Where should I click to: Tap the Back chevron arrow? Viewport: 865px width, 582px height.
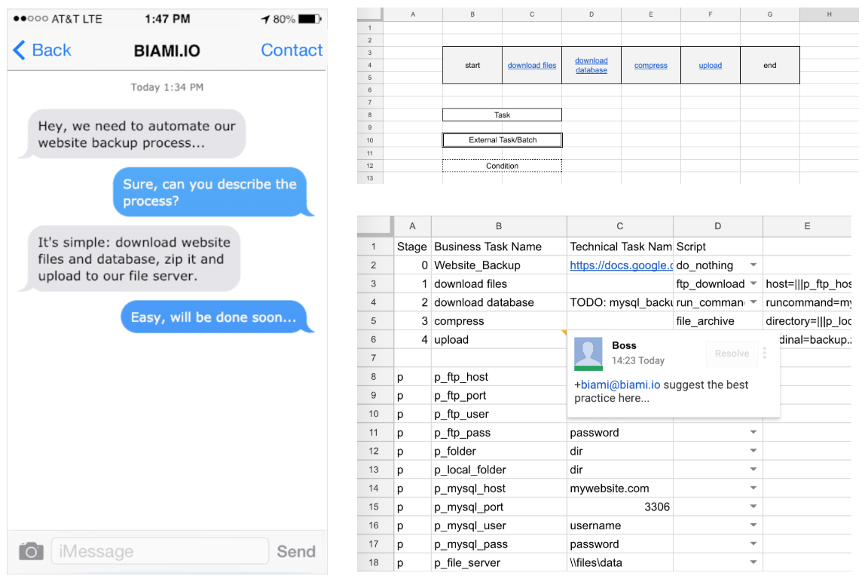[x=20, y=51]
